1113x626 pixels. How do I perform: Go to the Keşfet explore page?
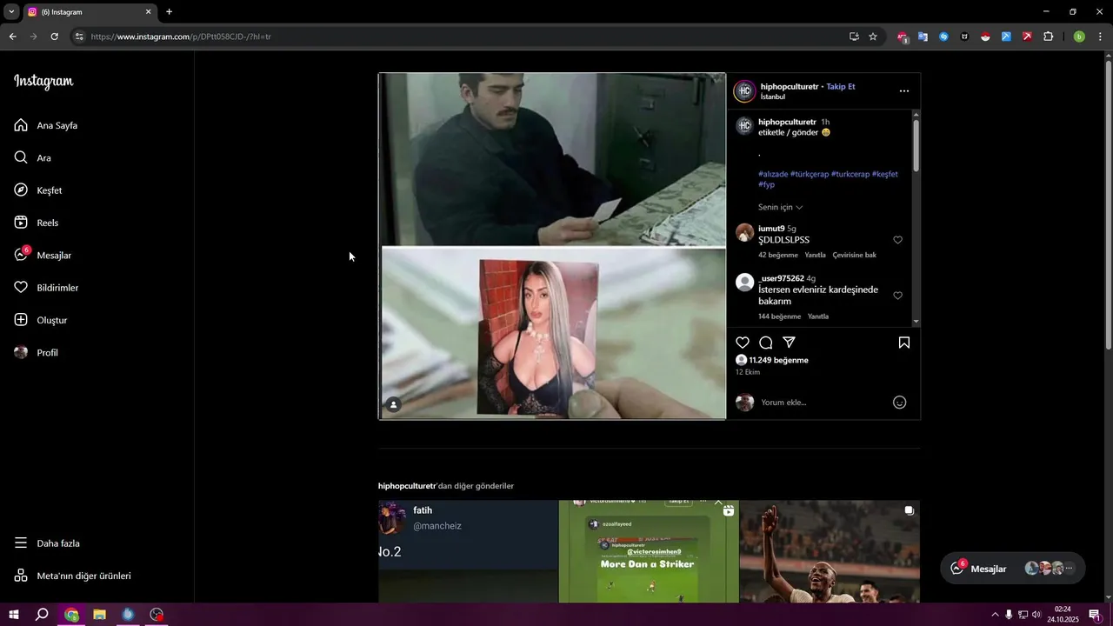click(38, 190)
